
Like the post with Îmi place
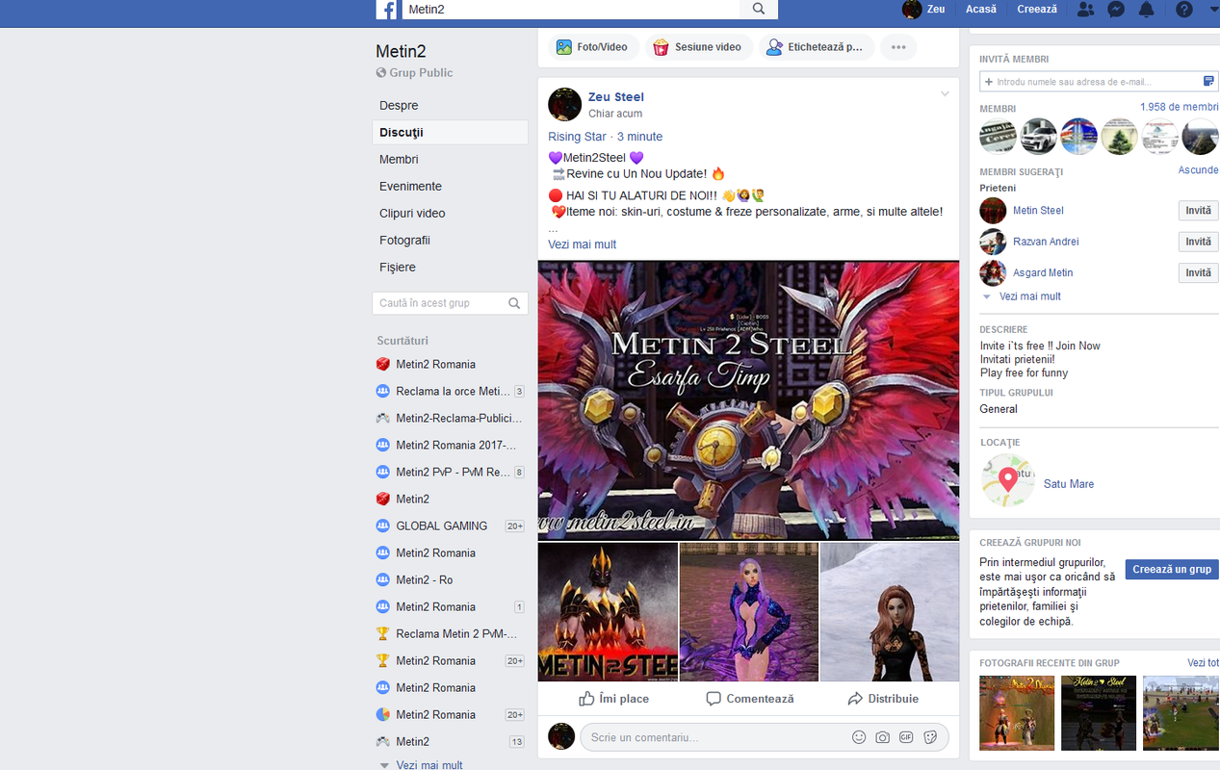[x=613, y=699]
